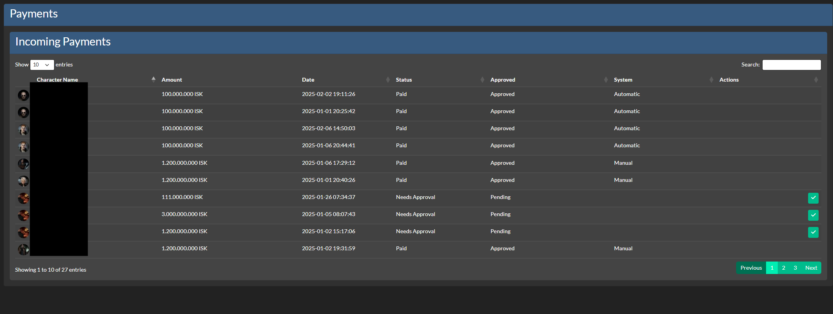
Task: Click the Next pagination button
Action: point(811,268)
